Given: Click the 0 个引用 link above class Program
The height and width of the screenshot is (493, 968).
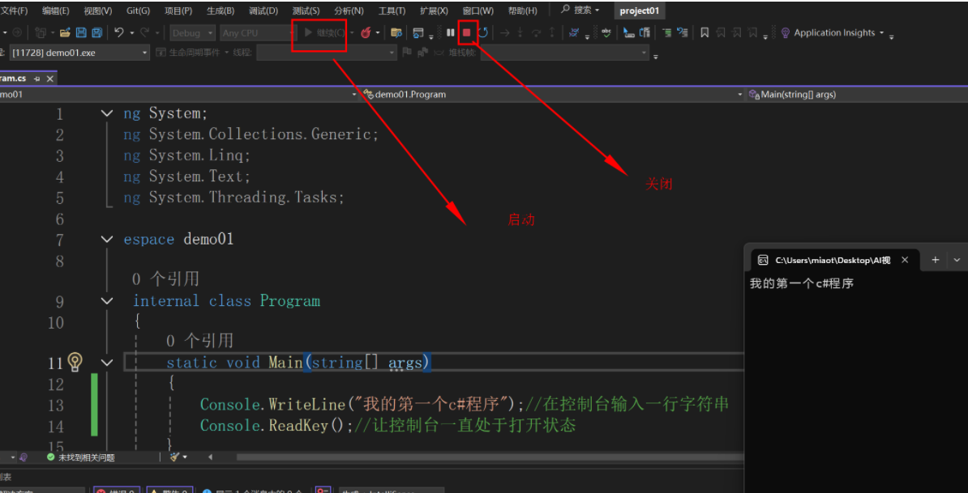Looking at the screenshot, I should pyautogui.click(x=165, y=279).
